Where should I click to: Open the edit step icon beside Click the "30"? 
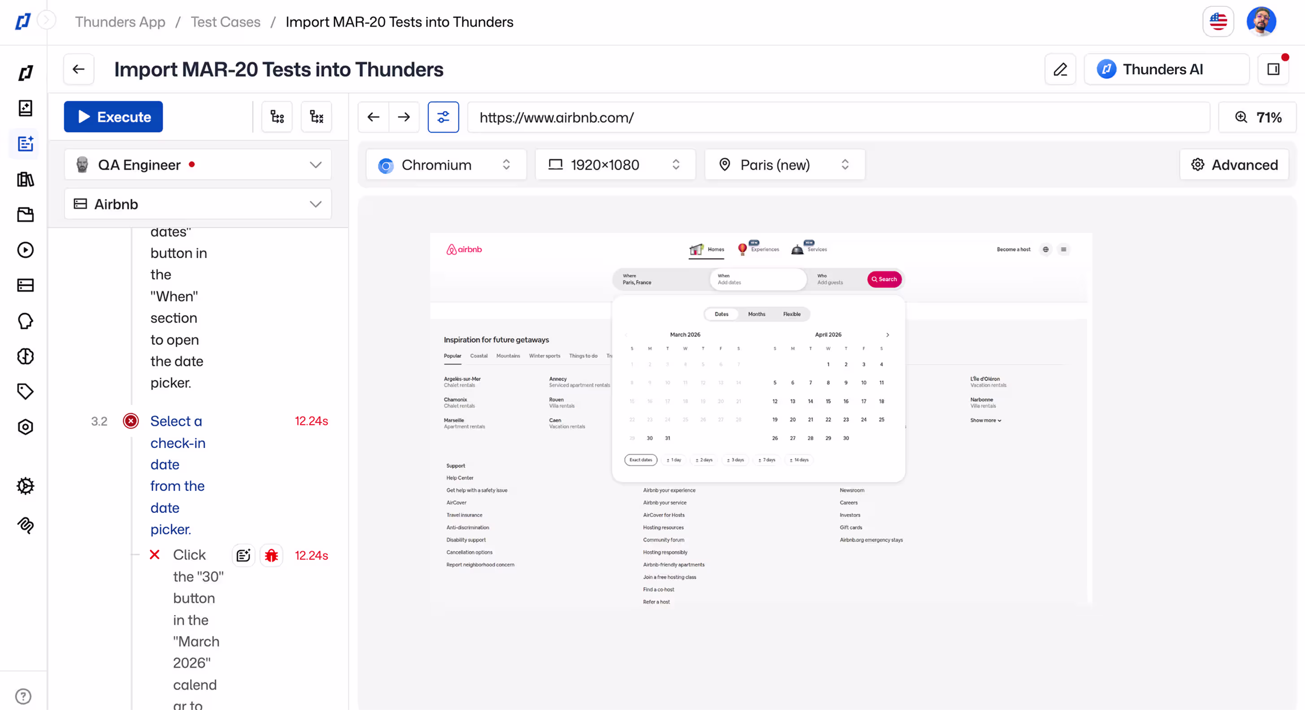[x=243, y=555]
